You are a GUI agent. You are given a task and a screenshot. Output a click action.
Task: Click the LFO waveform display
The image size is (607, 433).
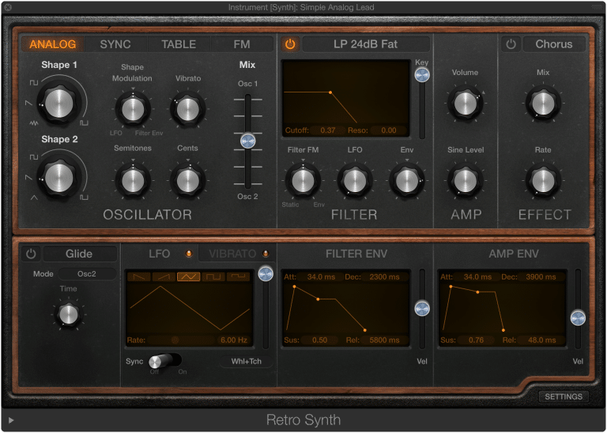[190, 309]
